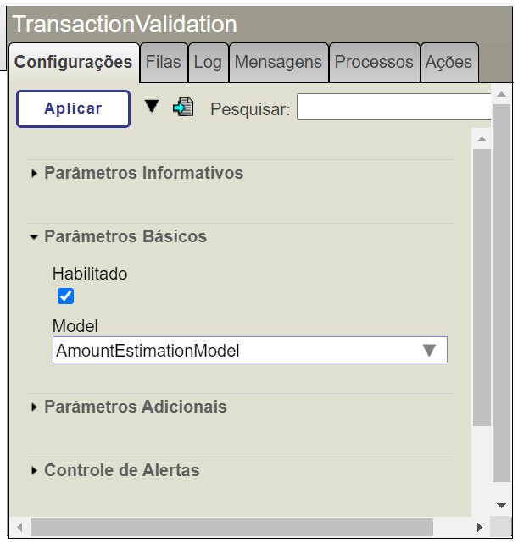Click the Aplicar button

click(x=73, y=108)
